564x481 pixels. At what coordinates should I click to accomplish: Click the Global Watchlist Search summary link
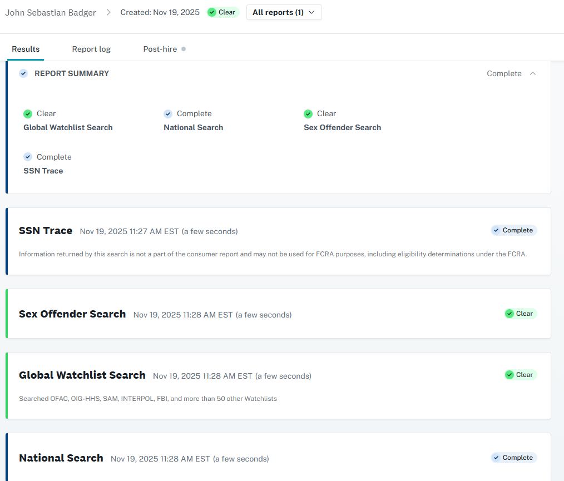tap(68, 127)
